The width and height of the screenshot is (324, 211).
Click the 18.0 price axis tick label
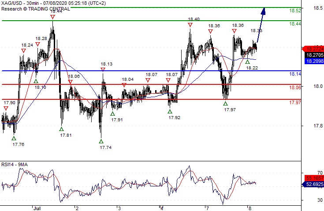(x=318, y=86)
